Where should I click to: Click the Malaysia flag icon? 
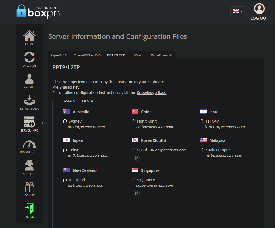[x=203, y=140]
